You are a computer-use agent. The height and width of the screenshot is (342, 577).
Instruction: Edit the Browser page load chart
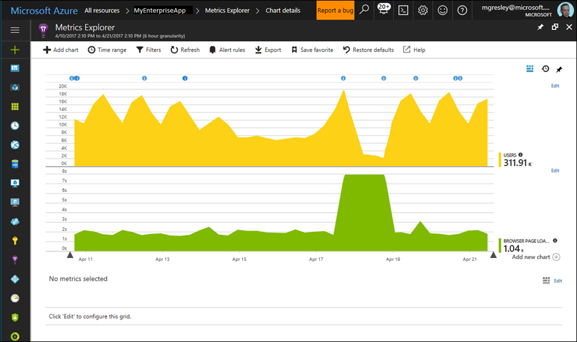[555, 170]
